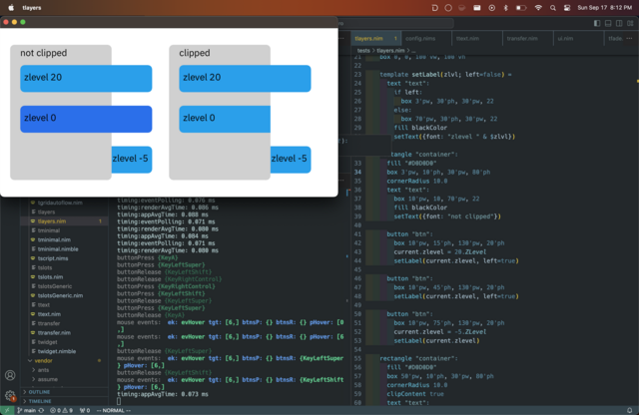Open tminimal.nimble in explorer
Viewport: 639px width, 415px height.
click(x=58, y=248)
